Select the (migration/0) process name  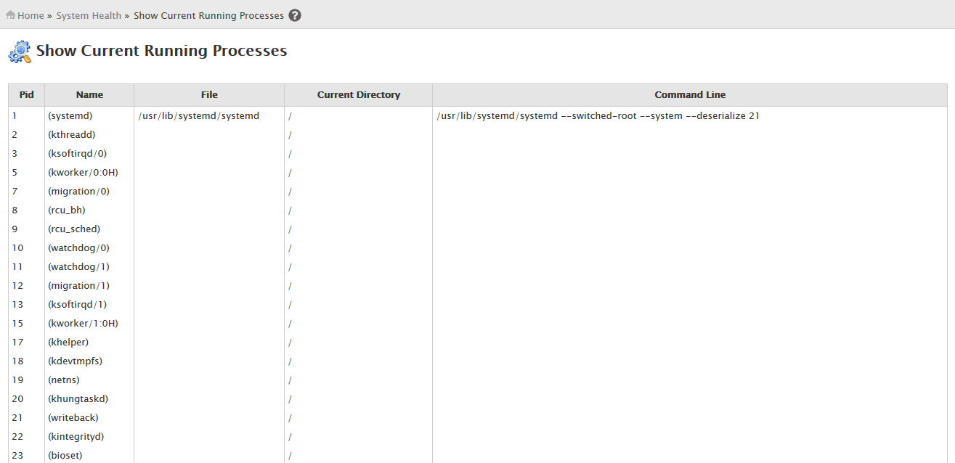point(79,192)
